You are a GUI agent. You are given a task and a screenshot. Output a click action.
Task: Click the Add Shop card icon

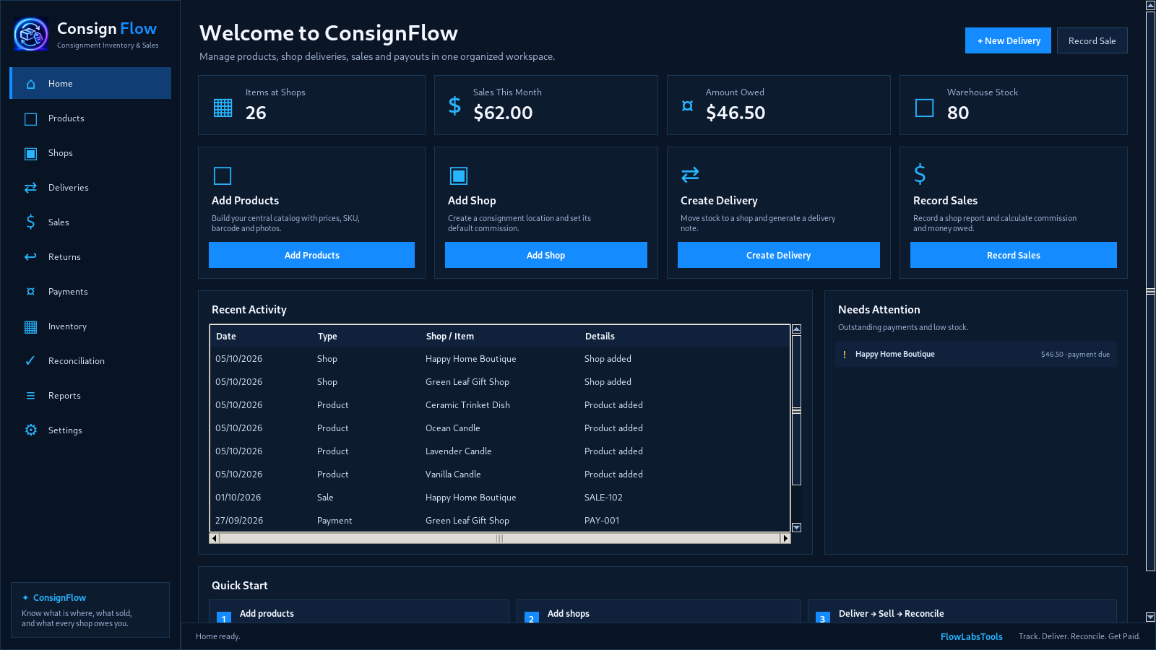459,175
